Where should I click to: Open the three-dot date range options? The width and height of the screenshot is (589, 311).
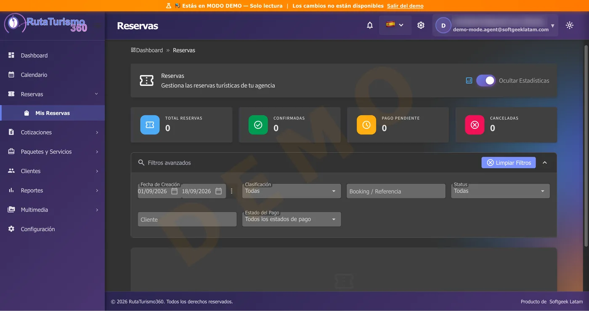tap(231, 191)
